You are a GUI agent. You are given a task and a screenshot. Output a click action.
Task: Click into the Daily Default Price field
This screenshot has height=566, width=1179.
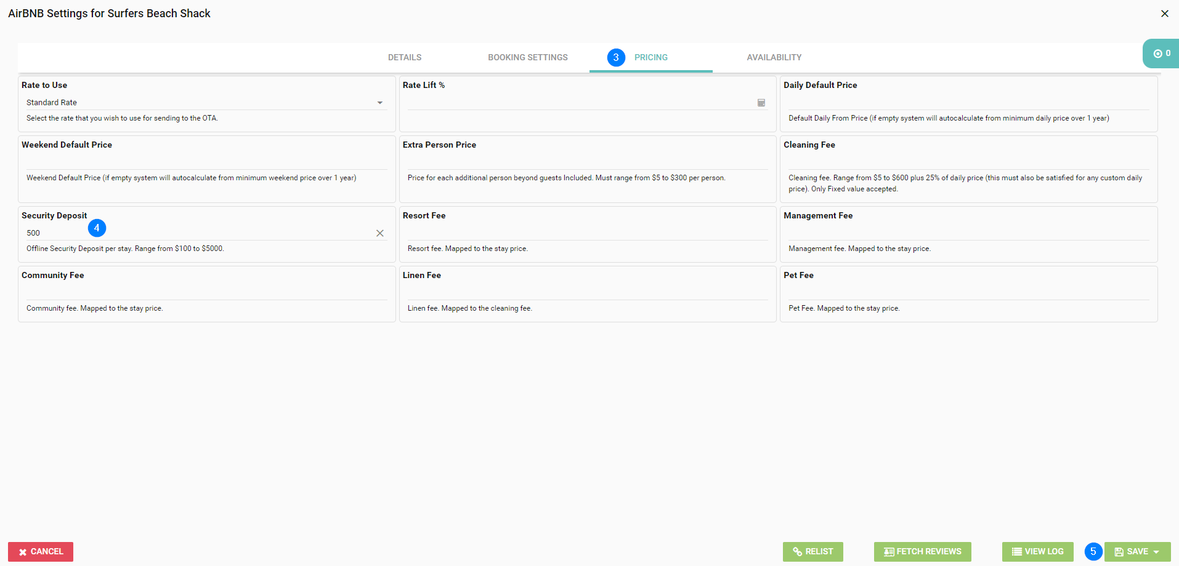pyautogui.click(x=968, y=102)
